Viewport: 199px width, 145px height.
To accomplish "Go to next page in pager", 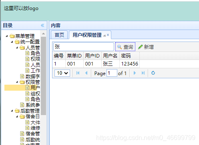I will (x=135, y=73).
